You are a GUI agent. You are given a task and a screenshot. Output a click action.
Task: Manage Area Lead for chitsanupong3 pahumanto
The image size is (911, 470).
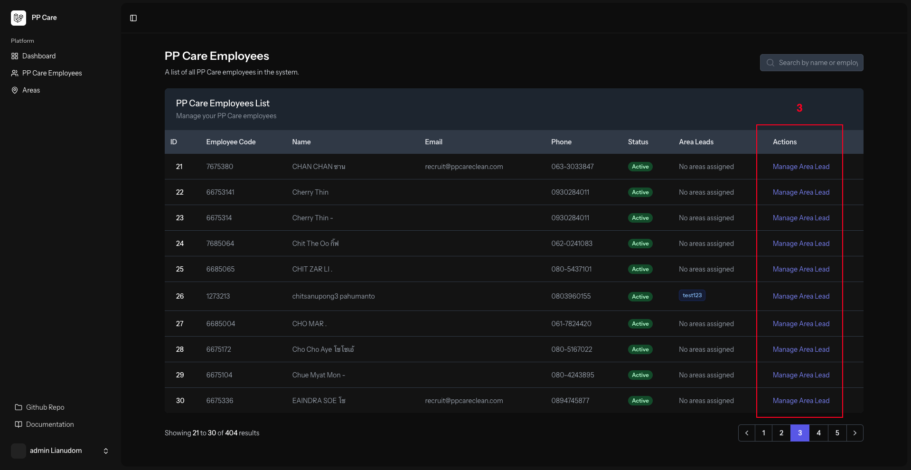(801, 296)
